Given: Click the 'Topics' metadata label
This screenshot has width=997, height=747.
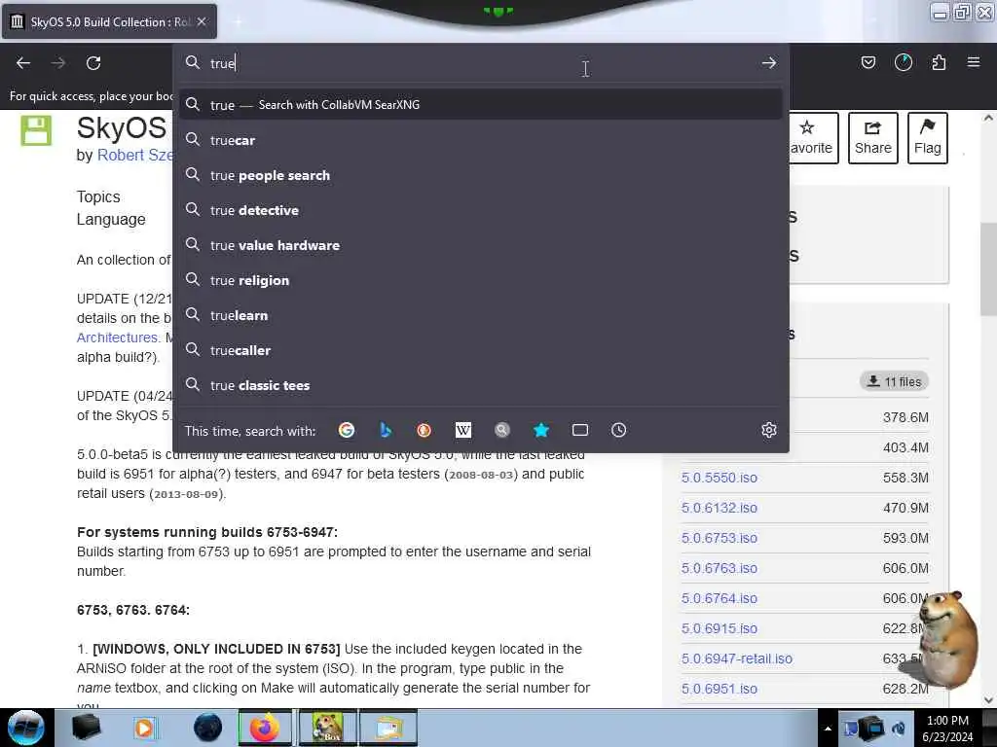Looking at the screenshot, I should pos(98,196).
